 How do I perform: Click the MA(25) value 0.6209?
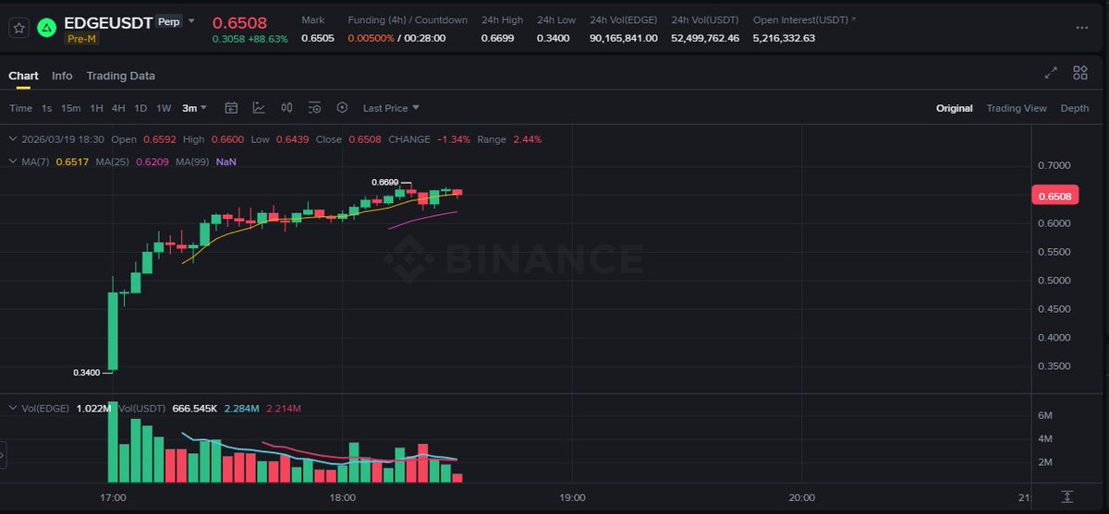(153, 161)
